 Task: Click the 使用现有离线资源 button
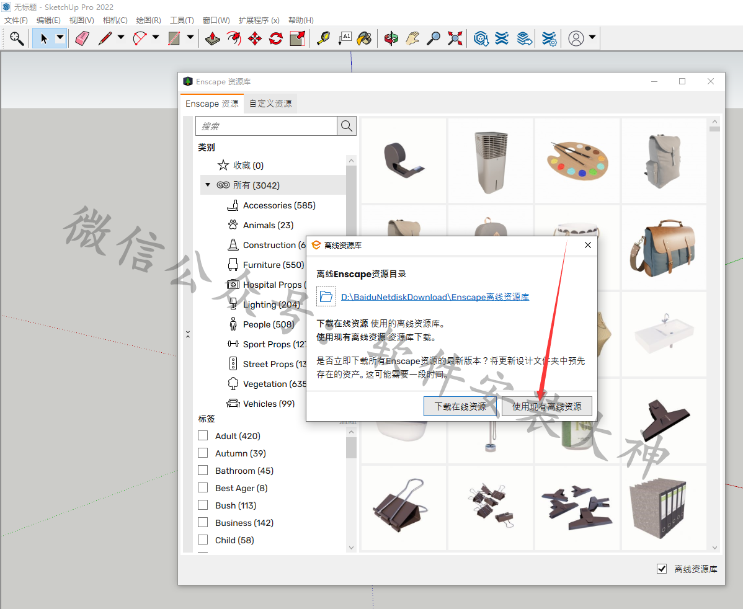tap(547, 406)
